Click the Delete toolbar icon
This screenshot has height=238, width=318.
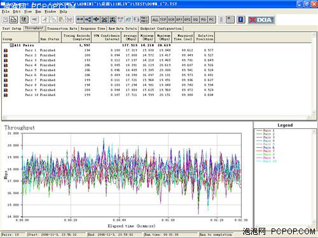click(x=69, y=20)
